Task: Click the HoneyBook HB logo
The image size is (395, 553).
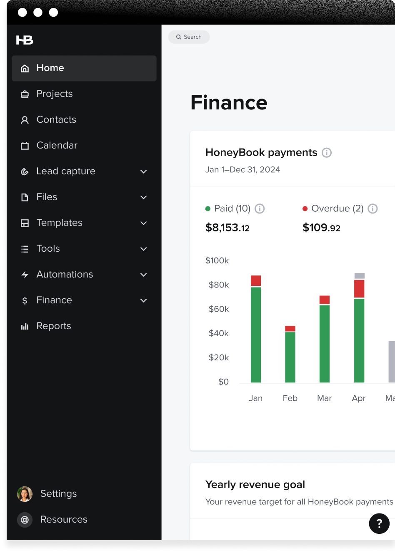Action: [x=25, y=40]
